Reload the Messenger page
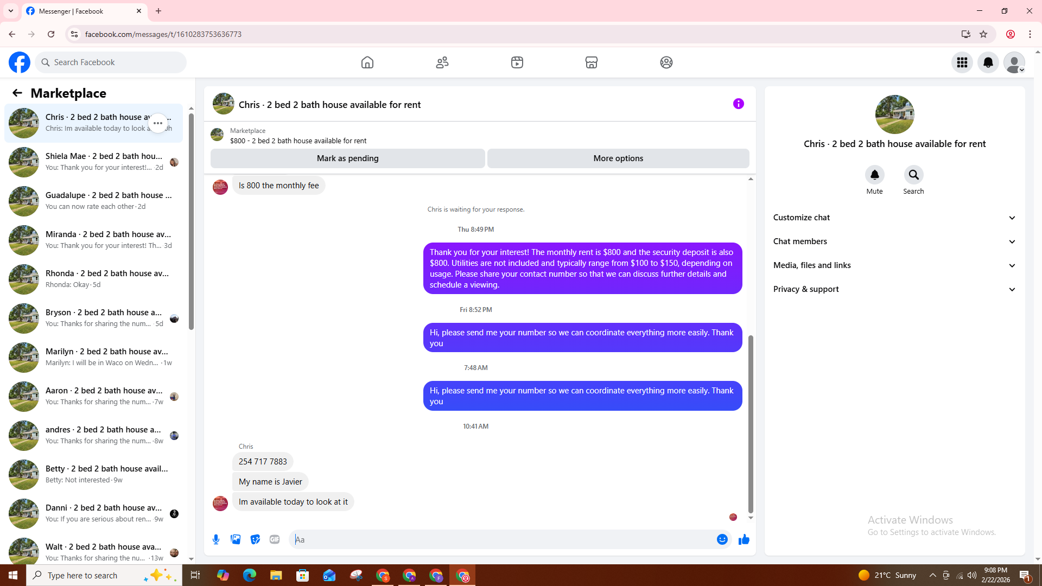 (x=51, y=34)
